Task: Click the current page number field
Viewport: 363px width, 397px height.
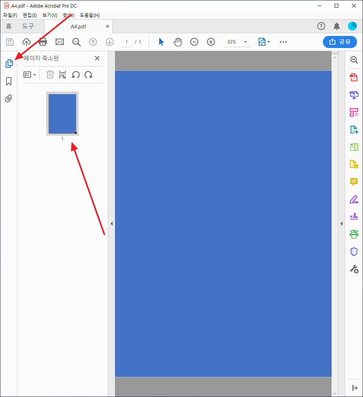Action: [x=127, y=42]
